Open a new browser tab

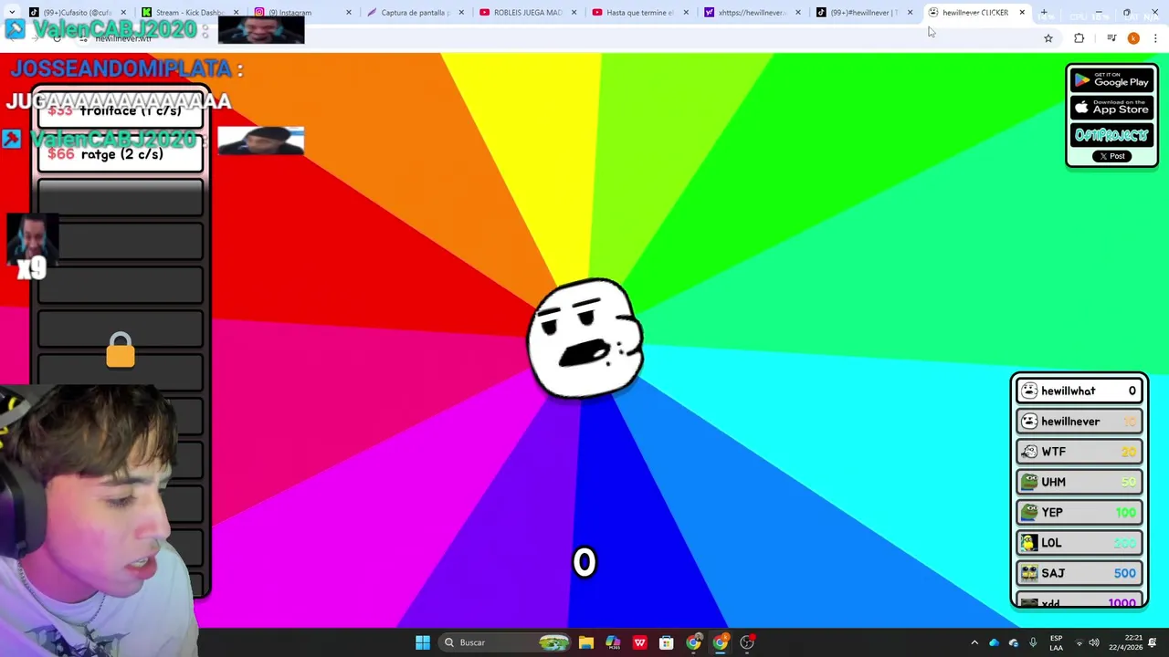pyautogui.click(x=1044, y=13)
